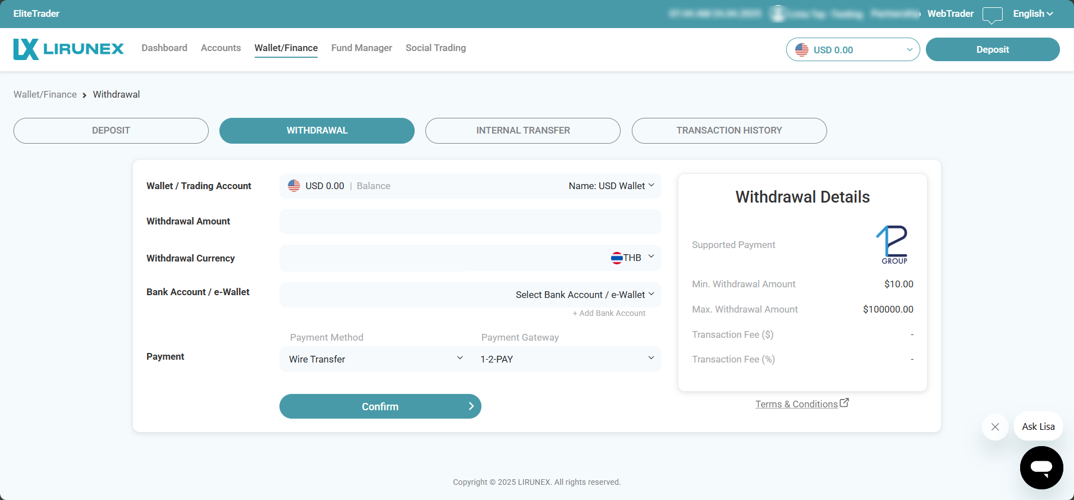Click the US flag in wallet balance selector
1074x500 pixels.
tap(294, 186)
